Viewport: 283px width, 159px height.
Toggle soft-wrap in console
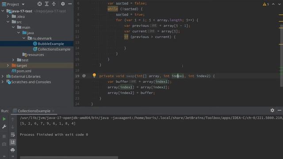tap(13, 135)
